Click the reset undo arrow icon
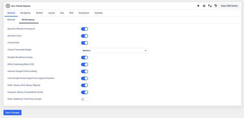This screenshot has width=244, height=118. [x=216, y=6]
